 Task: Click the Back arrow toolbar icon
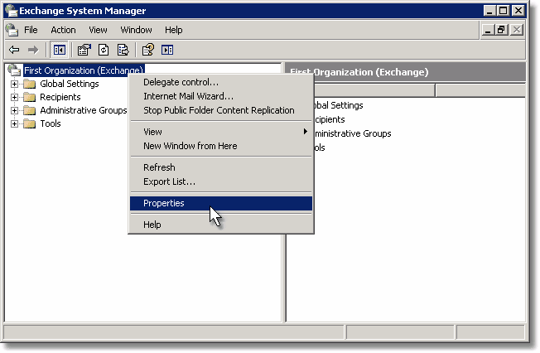click(x=14, y=50)
